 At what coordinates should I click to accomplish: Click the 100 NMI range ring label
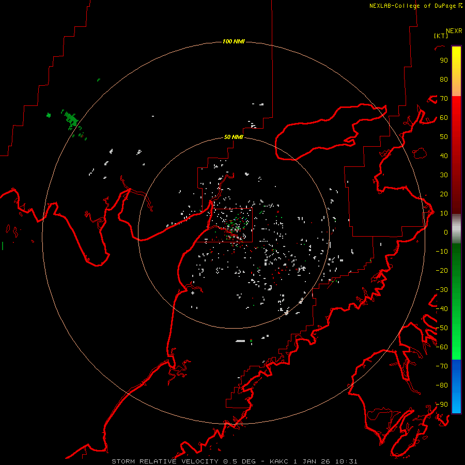pyautogui.click(x=234, y=41)
